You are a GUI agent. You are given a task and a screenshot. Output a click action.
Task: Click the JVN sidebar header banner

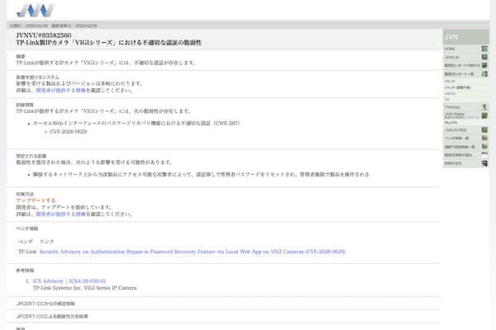coord(466,37)
